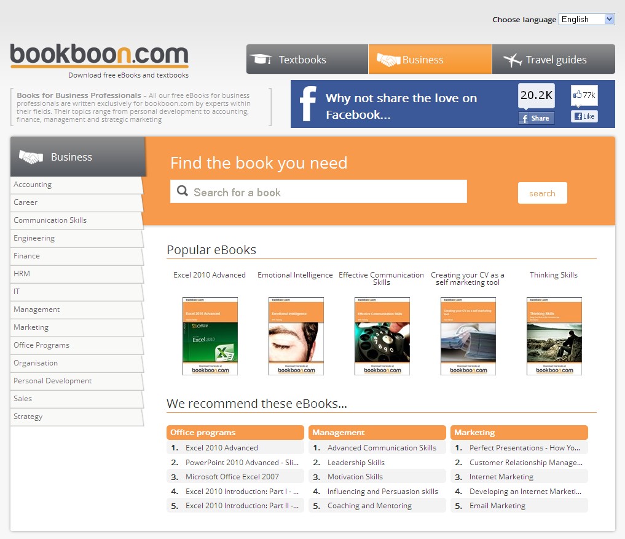This screenshot has width=625, height=539.
Task: Open the Strategy category
Action: pos(76,417)
